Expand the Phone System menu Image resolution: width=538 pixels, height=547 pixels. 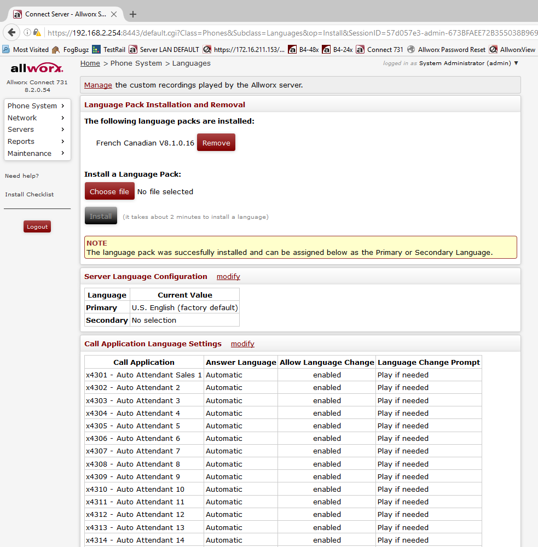click(36, 106)
